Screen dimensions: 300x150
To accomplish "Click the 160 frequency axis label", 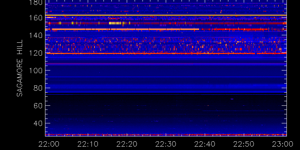I will click(36, 18).
